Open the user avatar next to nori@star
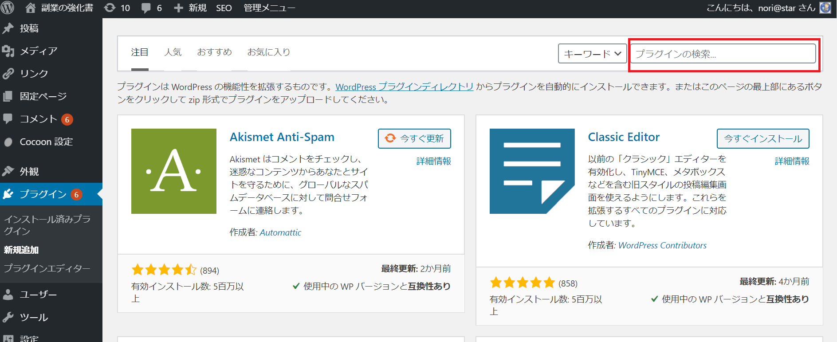The image size is (837, 342). 825,8
